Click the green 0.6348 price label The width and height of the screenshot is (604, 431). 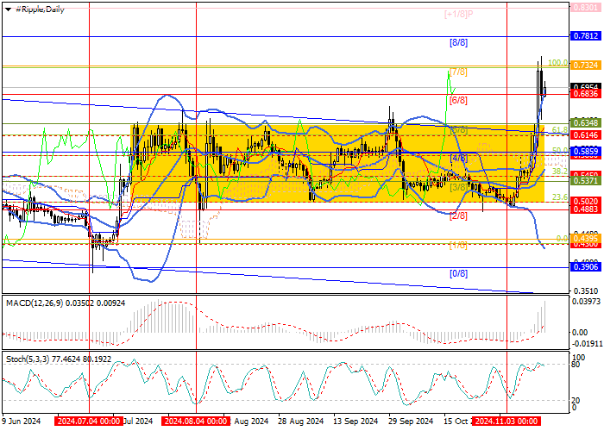pos(586,122)
